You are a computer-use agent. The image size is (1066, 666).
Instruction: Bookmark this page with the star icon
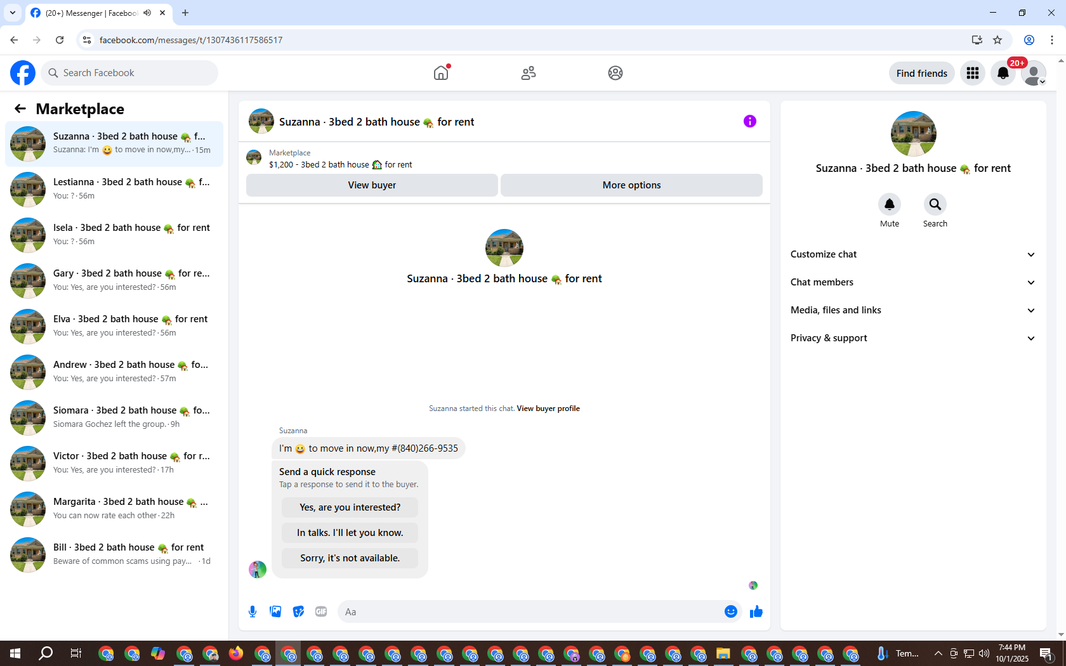(x=997, y=40)
